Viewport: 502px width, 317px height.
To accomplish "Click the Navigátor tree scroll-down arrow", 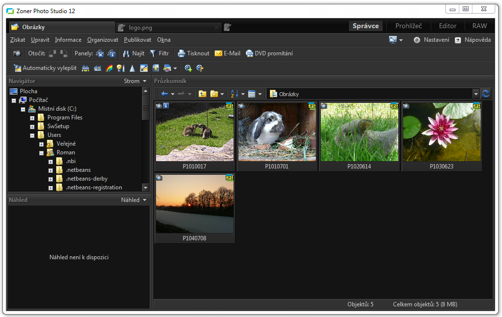I will click(x=146, y=188).
